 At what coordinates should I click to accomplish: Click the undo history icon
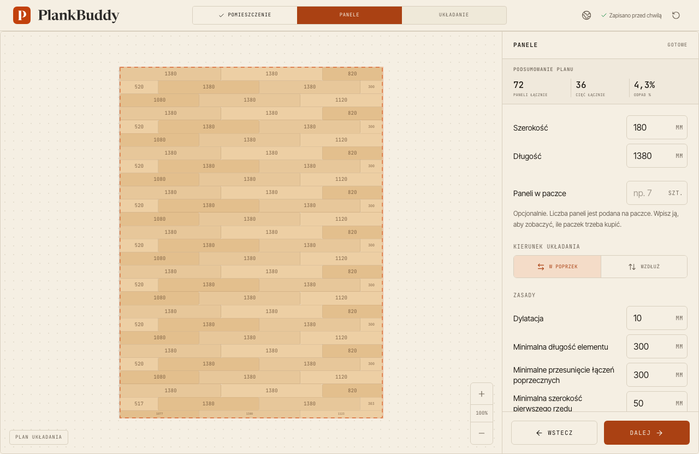[676, 15]
